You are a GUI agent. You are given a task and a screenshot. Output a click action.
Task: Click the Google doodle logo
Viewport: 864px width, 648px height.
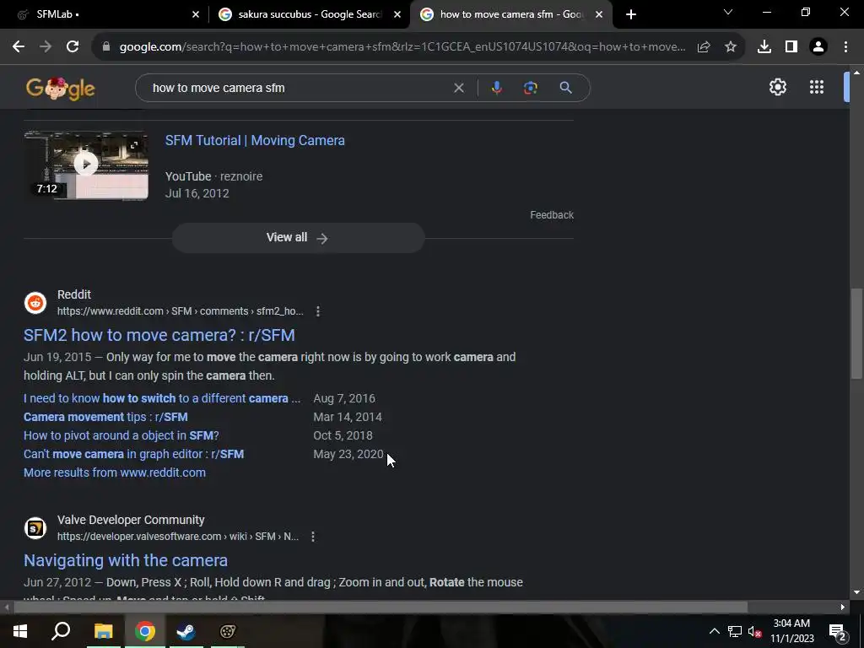pos(61,88)
